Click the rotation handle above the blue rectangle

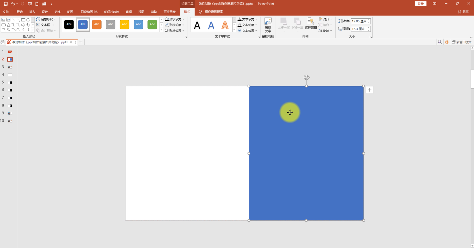tap(307, 77)
